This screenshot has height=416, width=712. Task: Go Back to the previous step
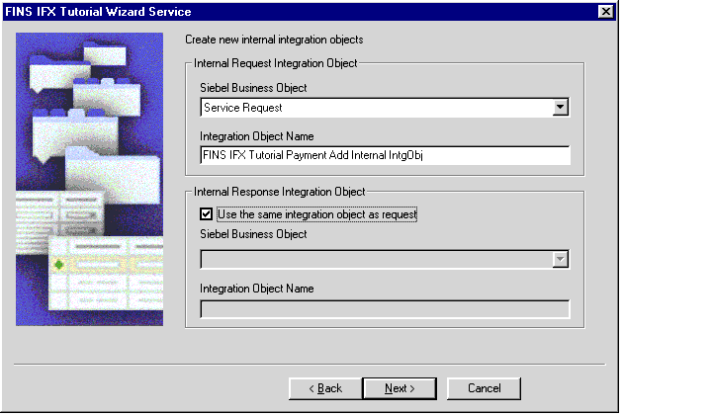[325, 388]
